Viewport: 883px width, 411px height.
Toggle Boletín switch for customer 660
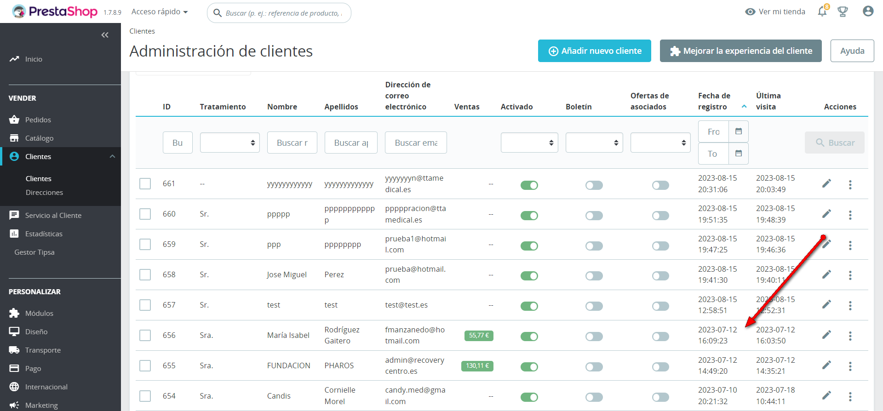point(594,216)
